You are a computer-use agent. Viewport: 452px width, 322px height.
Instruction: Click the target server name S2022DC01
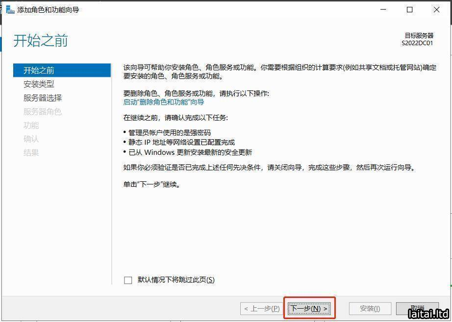pyautogui.click(x=417, y=43)
